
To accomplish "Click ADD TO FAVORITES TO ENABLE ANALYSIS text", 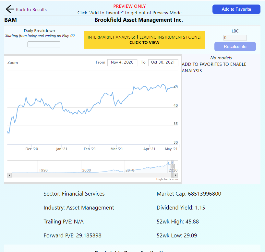I will [x=214, y=67].
